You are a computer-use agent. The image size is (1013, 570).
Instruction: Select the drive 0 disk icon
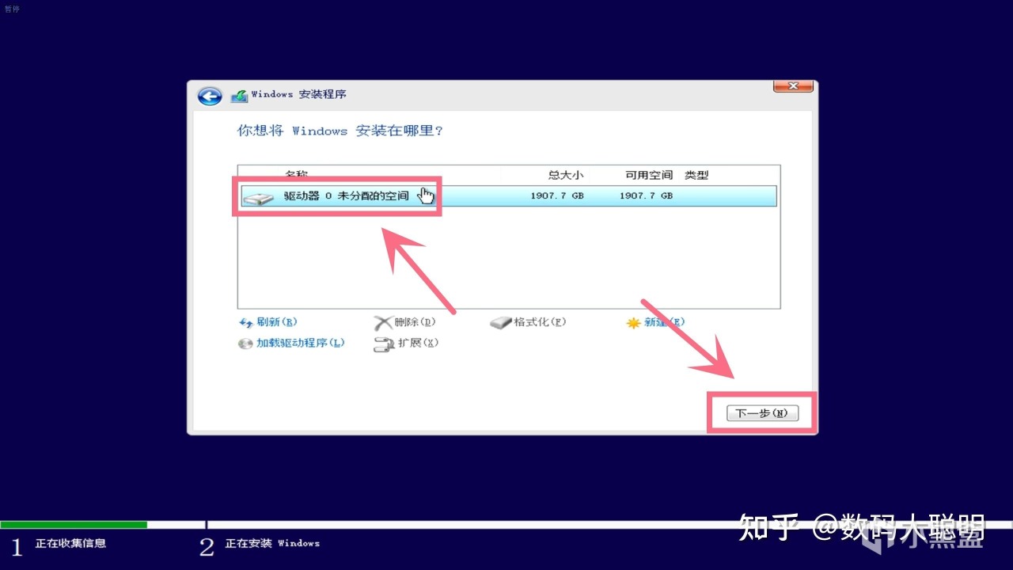(x=258, y=196)
